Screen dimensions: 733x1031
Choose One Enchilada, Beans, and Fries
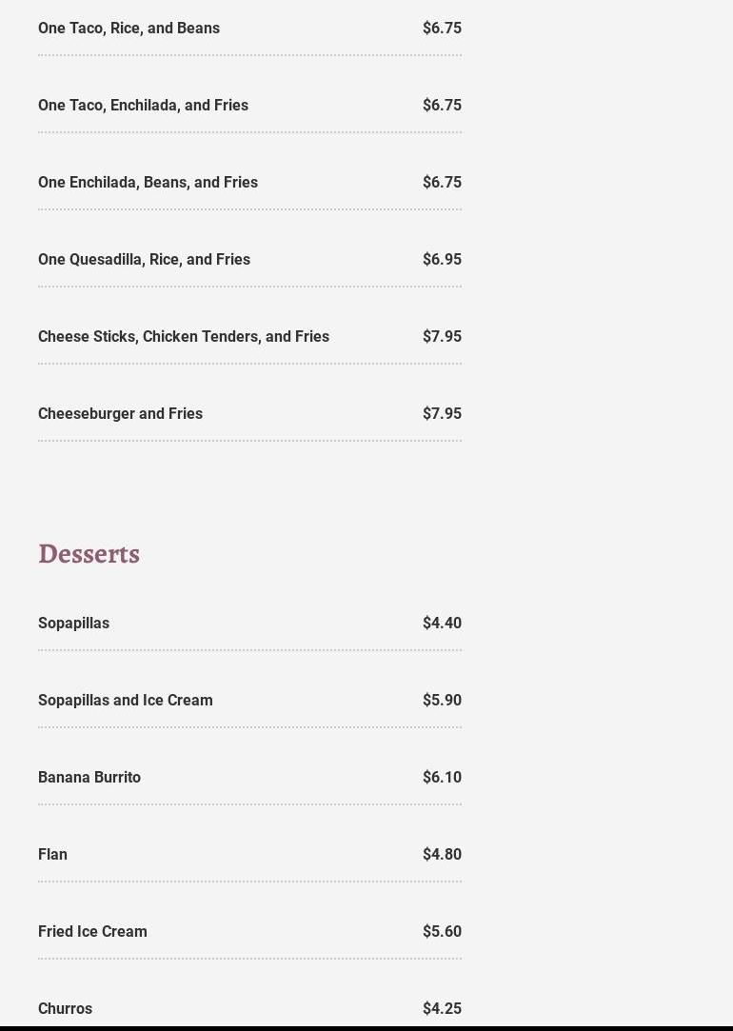tap(148, 183)
